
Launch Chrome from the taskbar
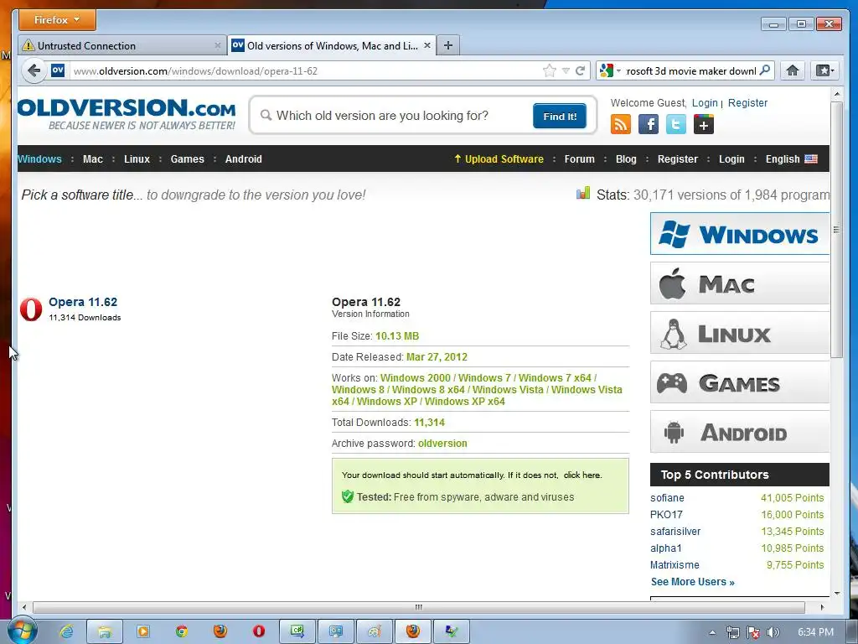(182, 631)
